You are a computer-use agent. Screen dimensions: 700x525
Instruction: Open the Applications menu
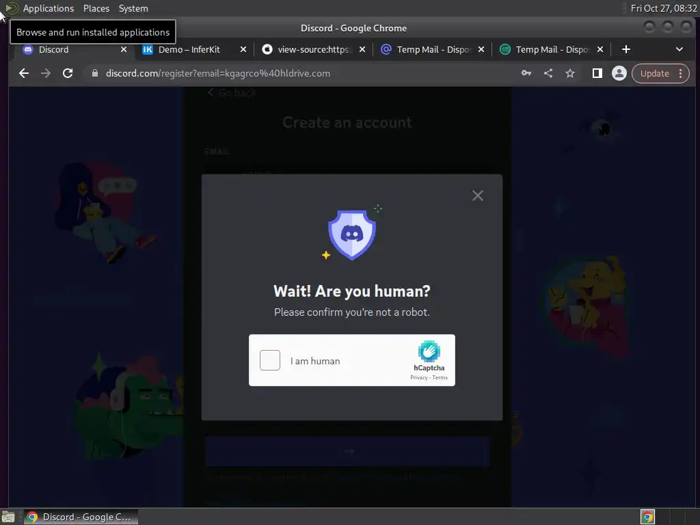click(49, 8)
